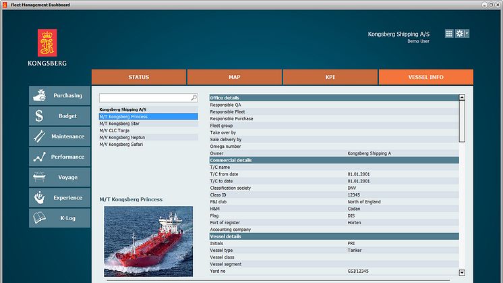Select M/V Kongsberg Neptun vessel
The width and height of the screenshot is (503, 283).
pos(148,137)
